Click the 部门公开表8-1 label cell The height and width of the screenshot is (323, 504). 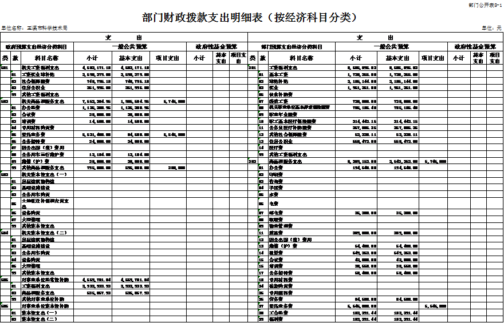(x=485, y=5)
